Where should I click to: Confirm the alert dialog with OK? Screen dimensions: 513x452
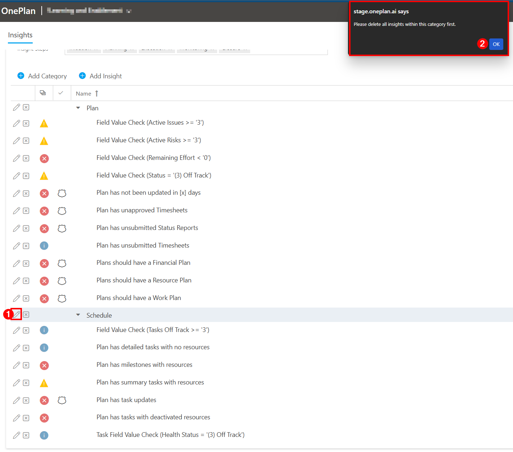(496, 44)
